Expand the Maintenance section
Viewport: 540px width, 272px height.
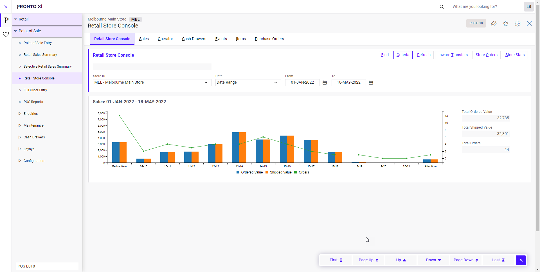[x=33, y=125]
